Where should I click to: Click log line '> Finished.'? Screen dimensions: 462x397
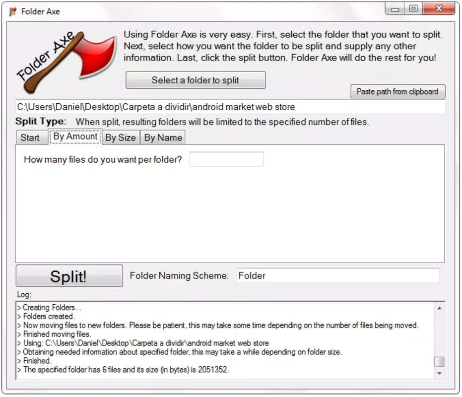pos(34,360)
